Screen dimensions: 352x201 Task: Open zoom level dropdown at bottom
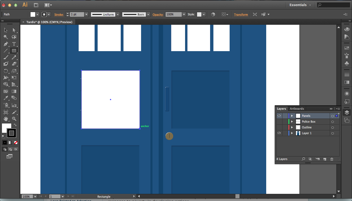35,196
